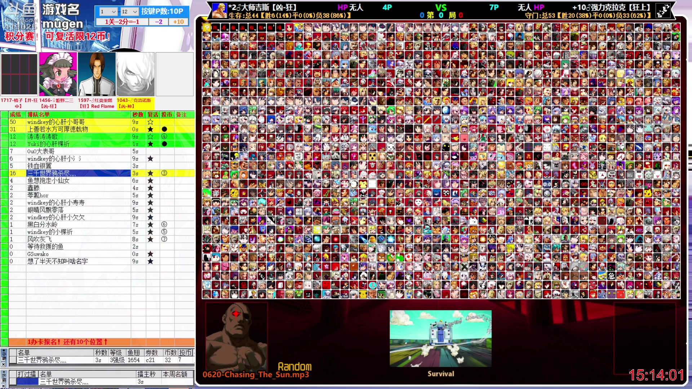Click the revive star for 黑白分水岭
Viewport: 692px width, 389px height.
click(x=150, y=224)
